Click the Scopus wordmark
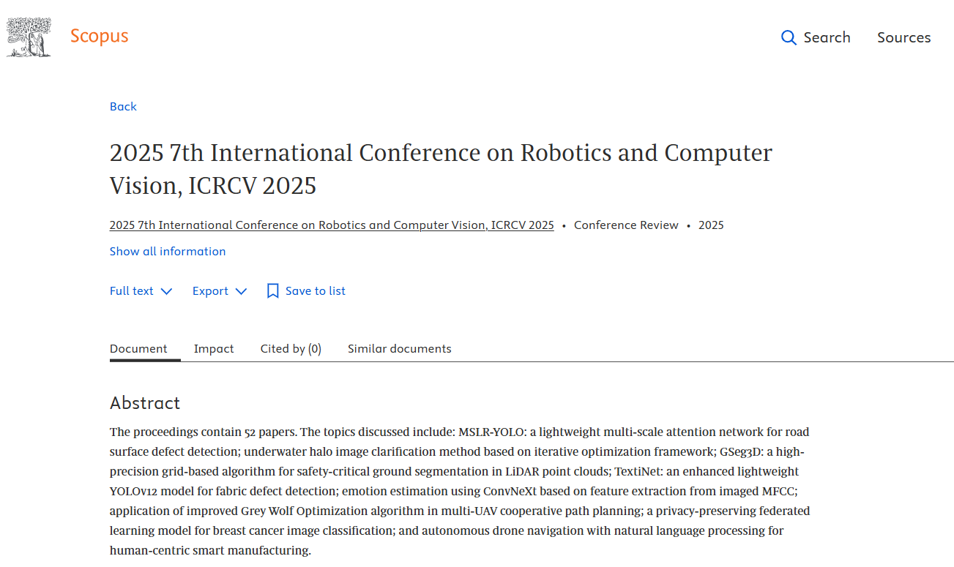Viewport: 954px width, 567px height. point(99,36)
